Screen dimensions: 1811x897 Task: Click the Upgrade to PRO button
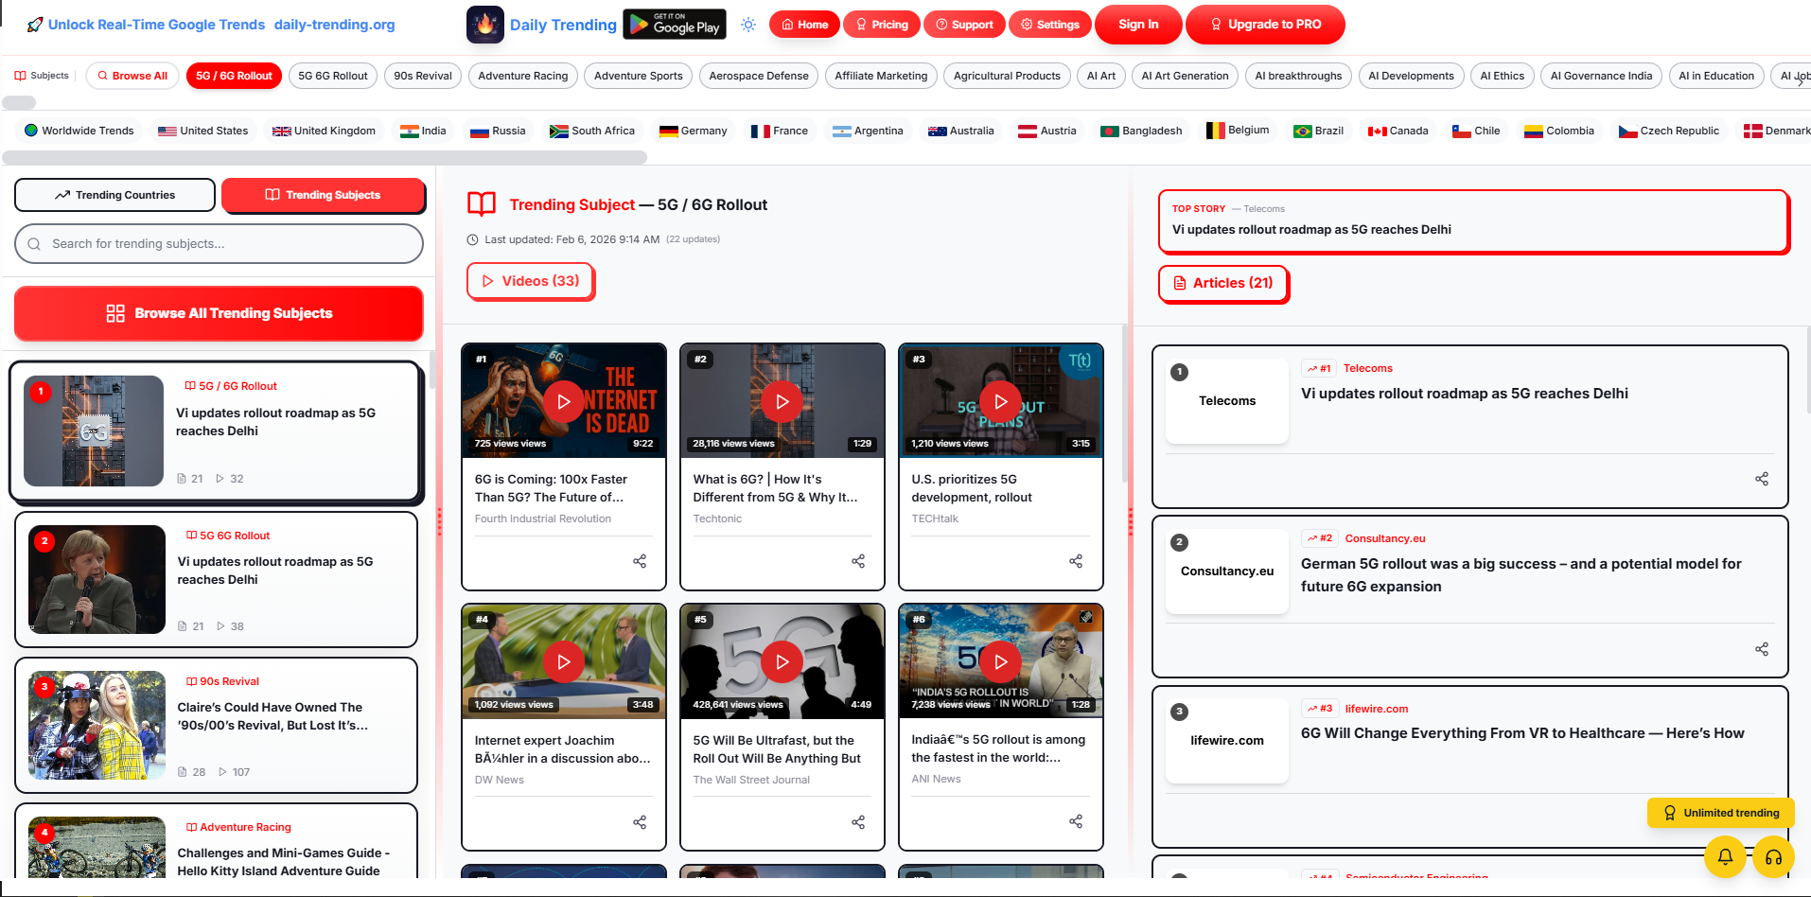click(x=1265, y=25)
